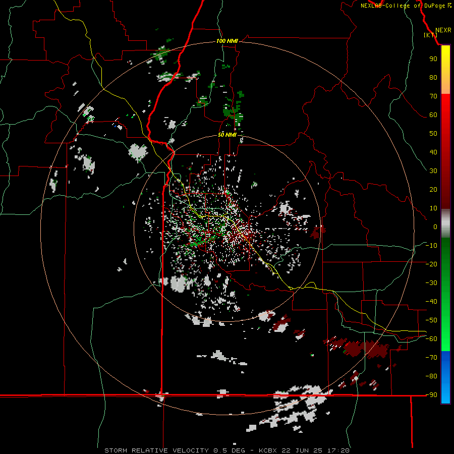Click the 80 knot scale value
454x454 pixels.
[x=433, y=77]
